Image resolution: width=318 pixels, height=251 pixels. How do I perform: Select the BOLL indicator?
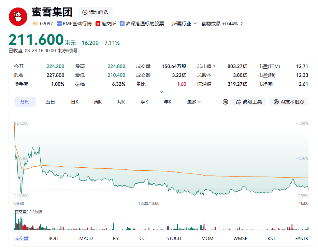[x=54, y=238]
